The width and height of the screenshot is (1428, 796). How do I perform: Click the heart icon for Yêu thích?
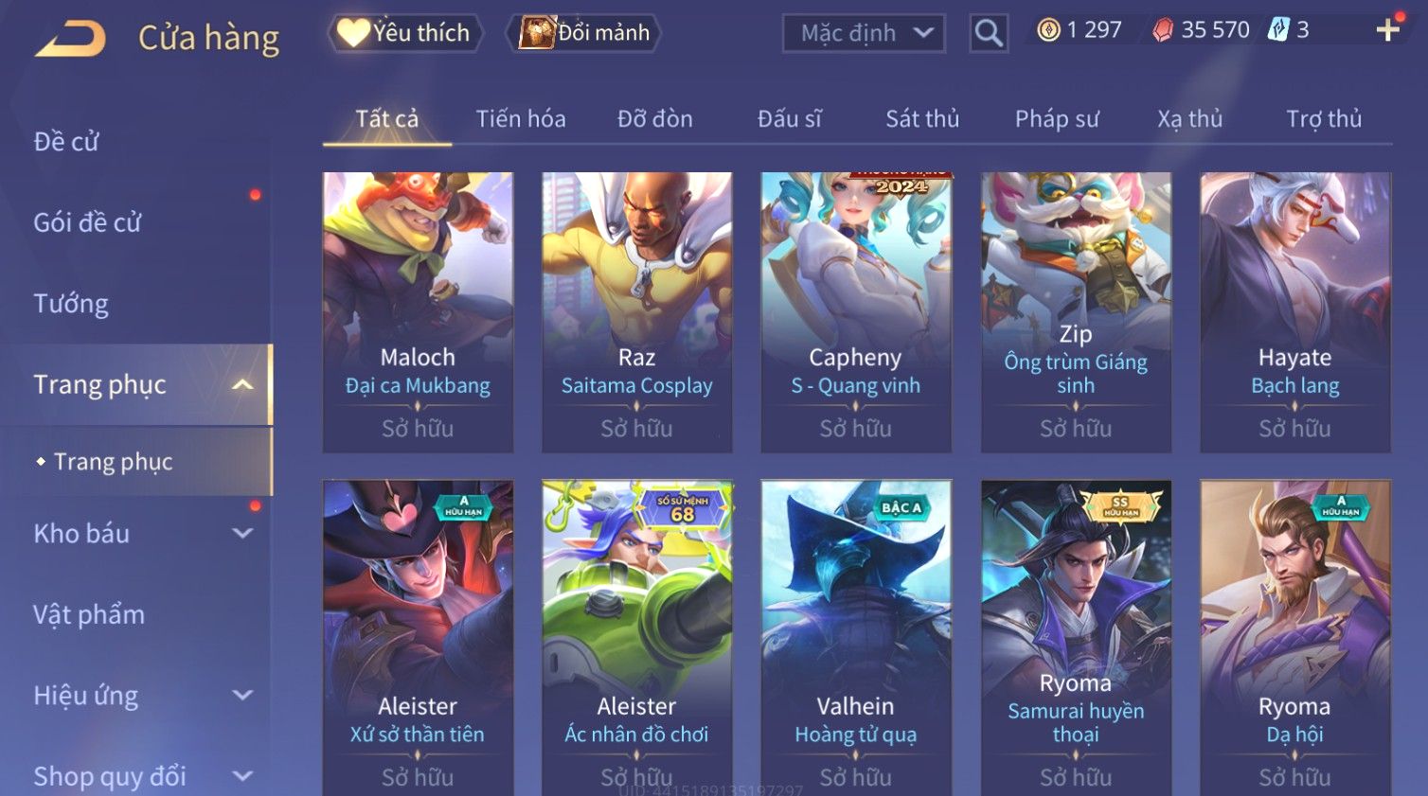point(353,33)
